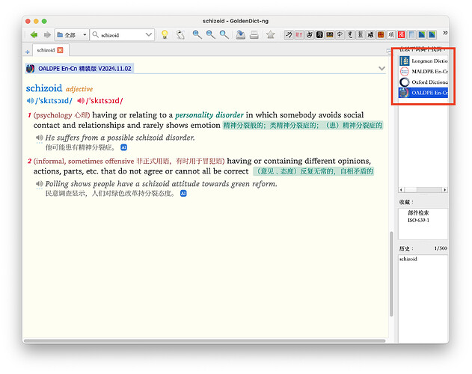Save the article to disk
472x374 pixels.
coord(240,34)
